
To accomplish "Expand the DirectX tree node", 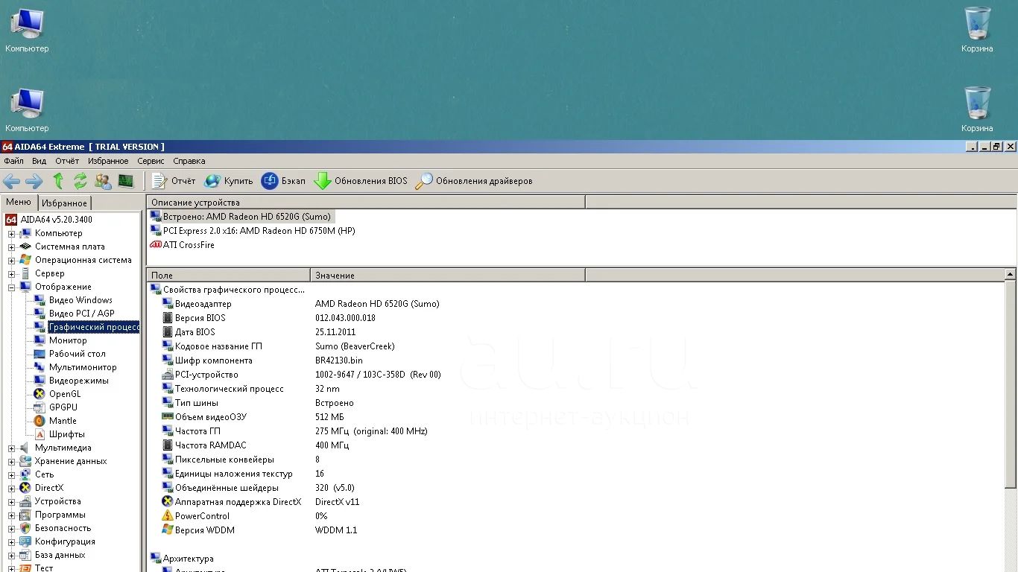I will 11,489.
